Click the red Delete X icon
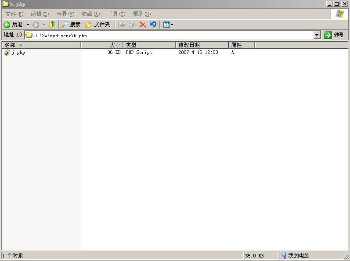350x261 pixels. (x=143, y=25)
